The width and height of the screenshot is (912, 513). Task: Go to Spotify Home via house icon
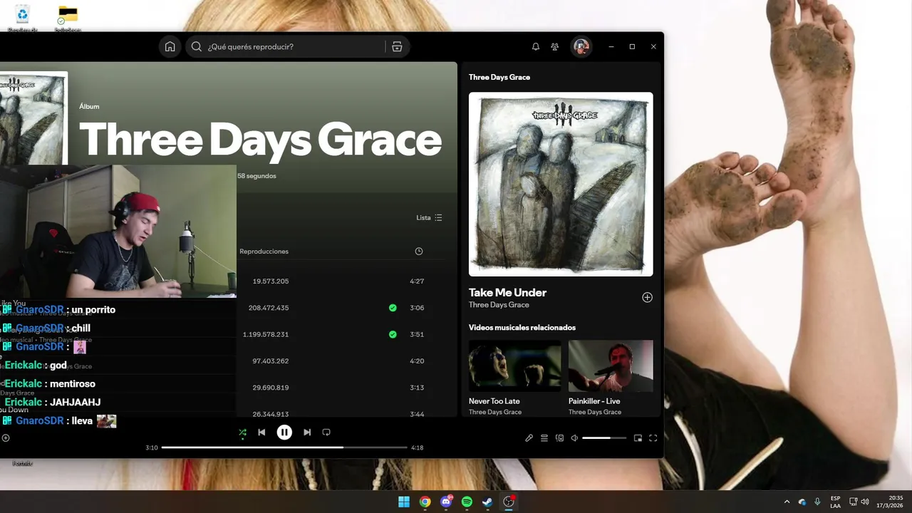(170, 46)
